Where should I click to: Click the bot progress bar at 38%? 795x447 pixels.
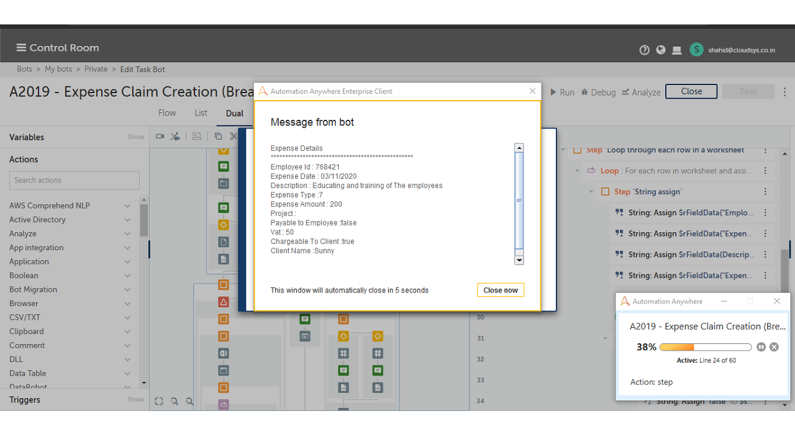[706, 347]
